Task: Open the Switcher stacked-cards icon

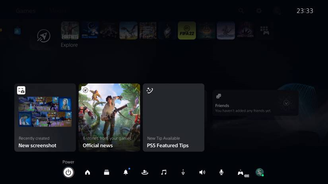Action: pyautogui.click(x=107, y=172)
